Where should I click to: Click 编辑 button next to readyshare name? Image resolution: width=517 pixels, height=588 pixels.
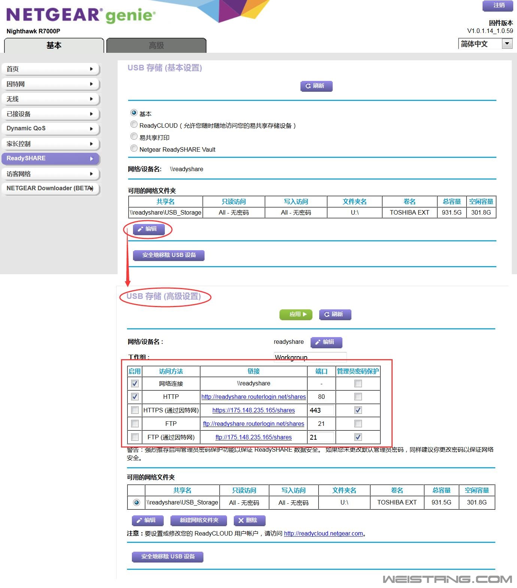(326, 342)
